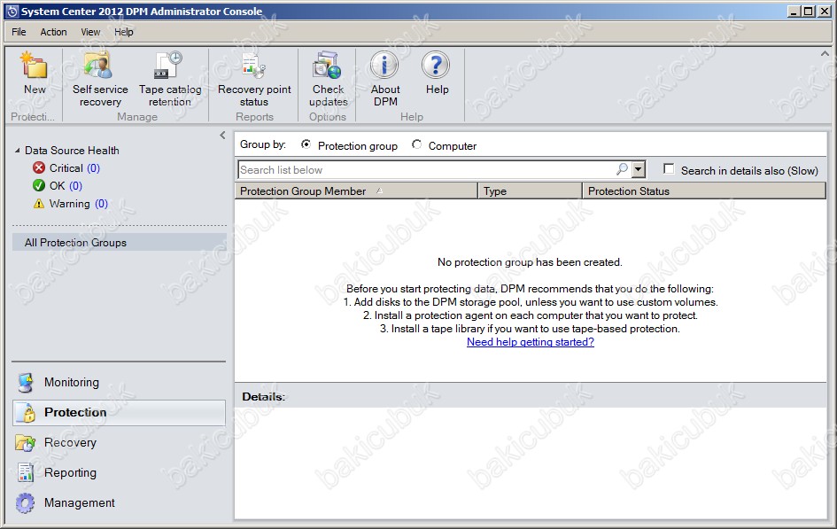The width and height of the screenshot is (837, 529).
Task: Click the Details pane header
Action: [531, 396]
